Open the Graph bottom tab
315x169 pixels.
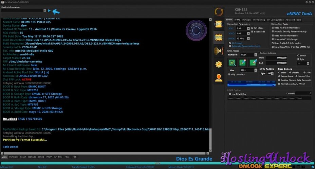(x=23, y=157)
